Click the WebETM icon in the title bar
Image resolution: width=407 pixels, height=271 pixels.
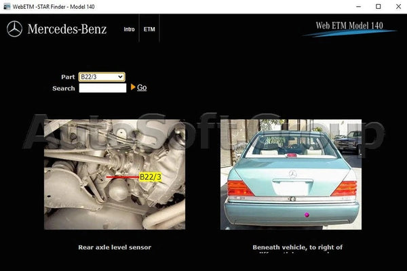[7, 6]
